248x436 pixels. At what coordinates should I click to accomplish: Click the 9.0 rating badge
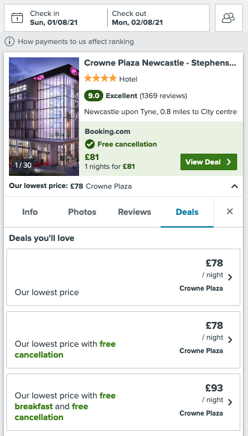[94, 96]
